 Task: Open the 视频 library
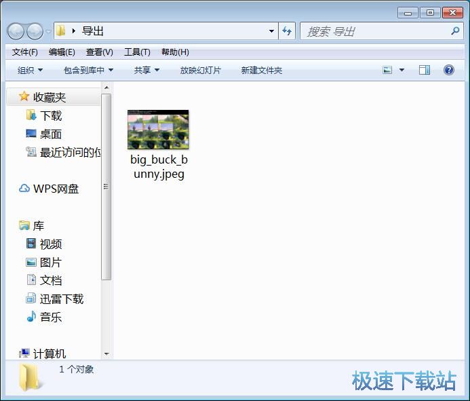(x=51, y=244)
